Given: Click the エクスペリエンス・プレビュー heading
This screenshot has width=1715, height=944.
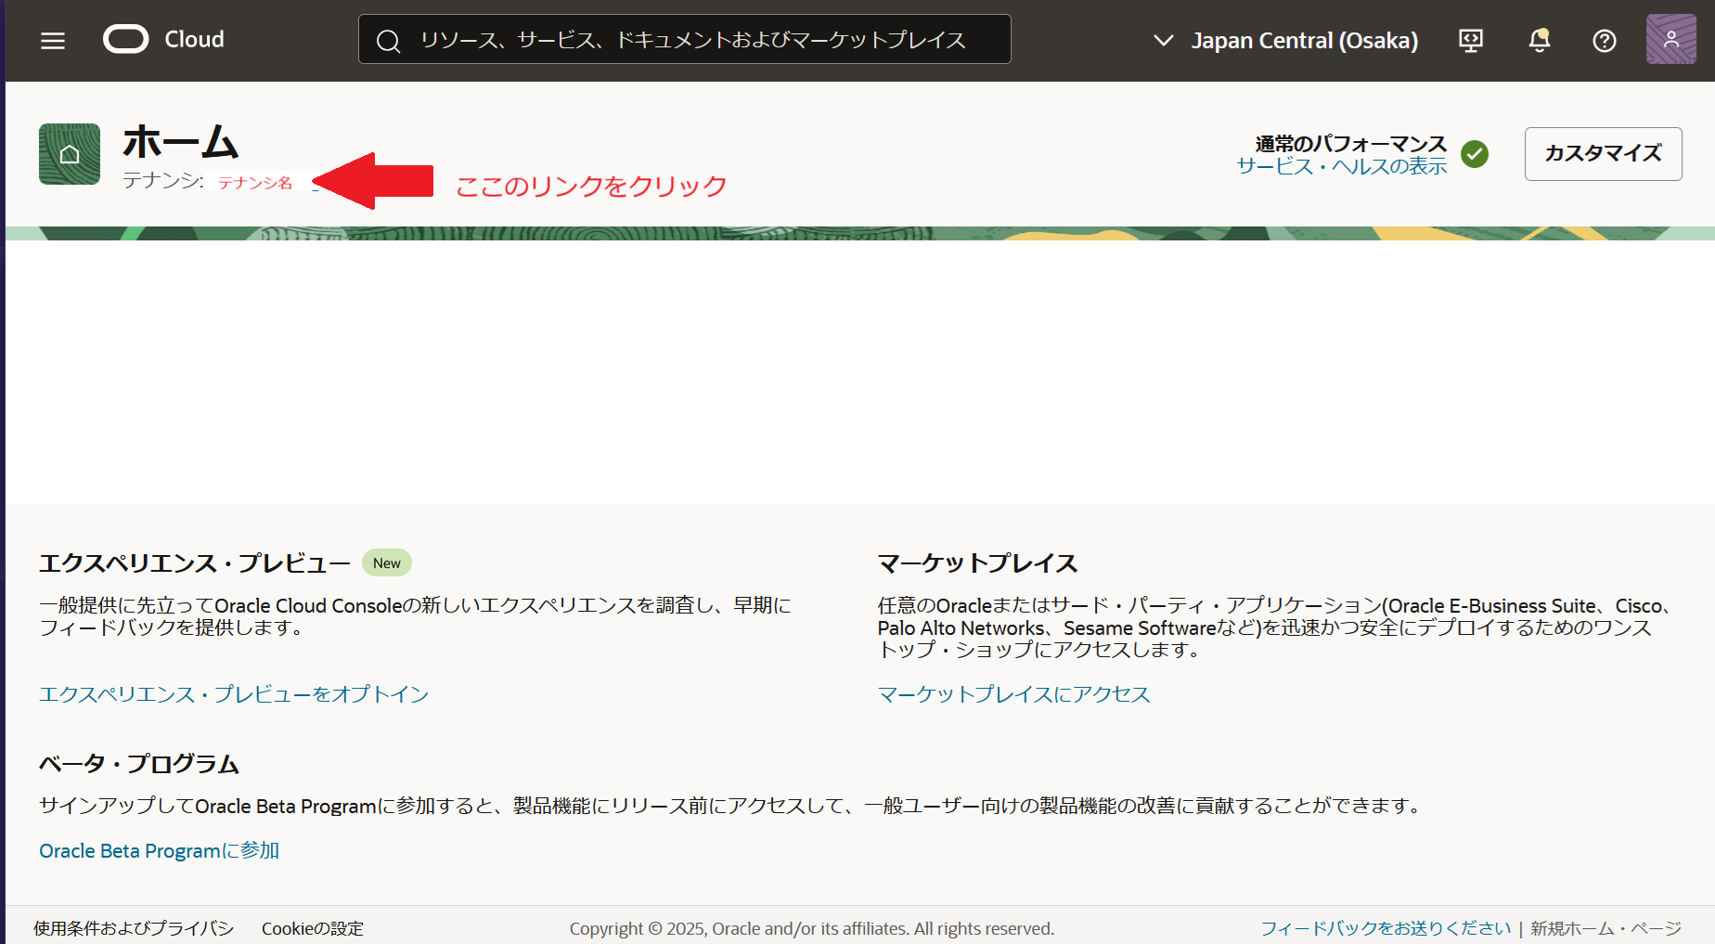Looking at the screenshot, I should tap(195, 563).
